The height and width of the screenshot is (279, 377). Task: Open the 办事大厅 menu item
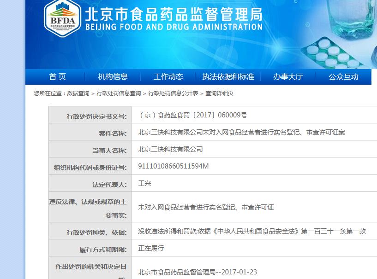tap(288, 77)
